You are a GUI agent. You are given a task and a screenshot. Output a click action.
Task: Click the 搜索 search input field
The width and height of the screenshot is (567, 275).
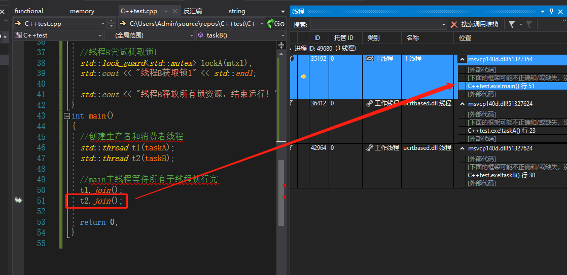point(376,24)
